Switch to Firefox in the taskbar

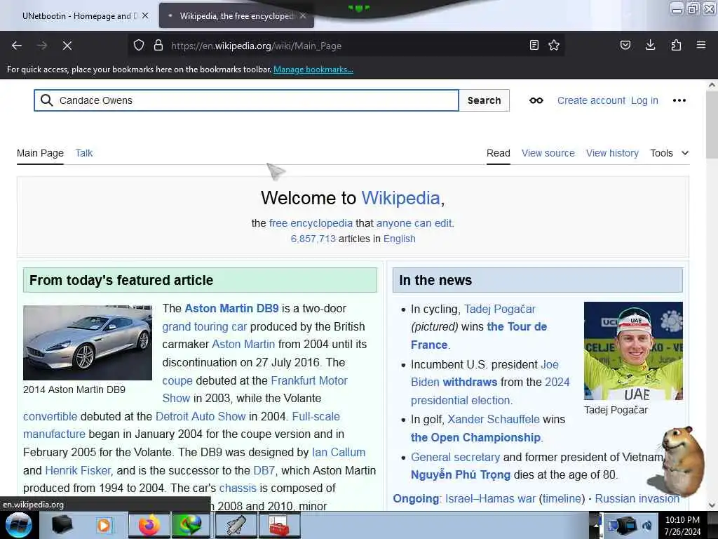[x=149, y=525]
